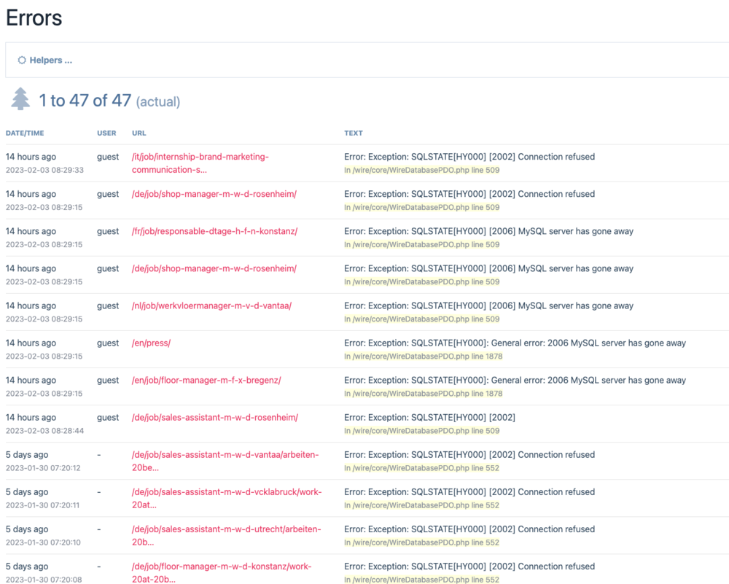The height and width of the screenshot is (584, 729).
Task: Open the sales-assistant vcklabruck work link
Action: click(x=226, y=498)
